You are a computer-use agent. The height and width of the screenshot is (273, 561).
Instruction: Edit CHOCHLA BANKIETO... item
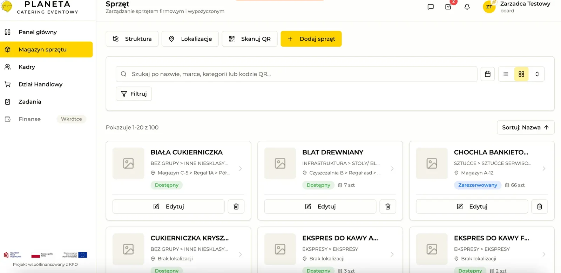click(472, 206)
